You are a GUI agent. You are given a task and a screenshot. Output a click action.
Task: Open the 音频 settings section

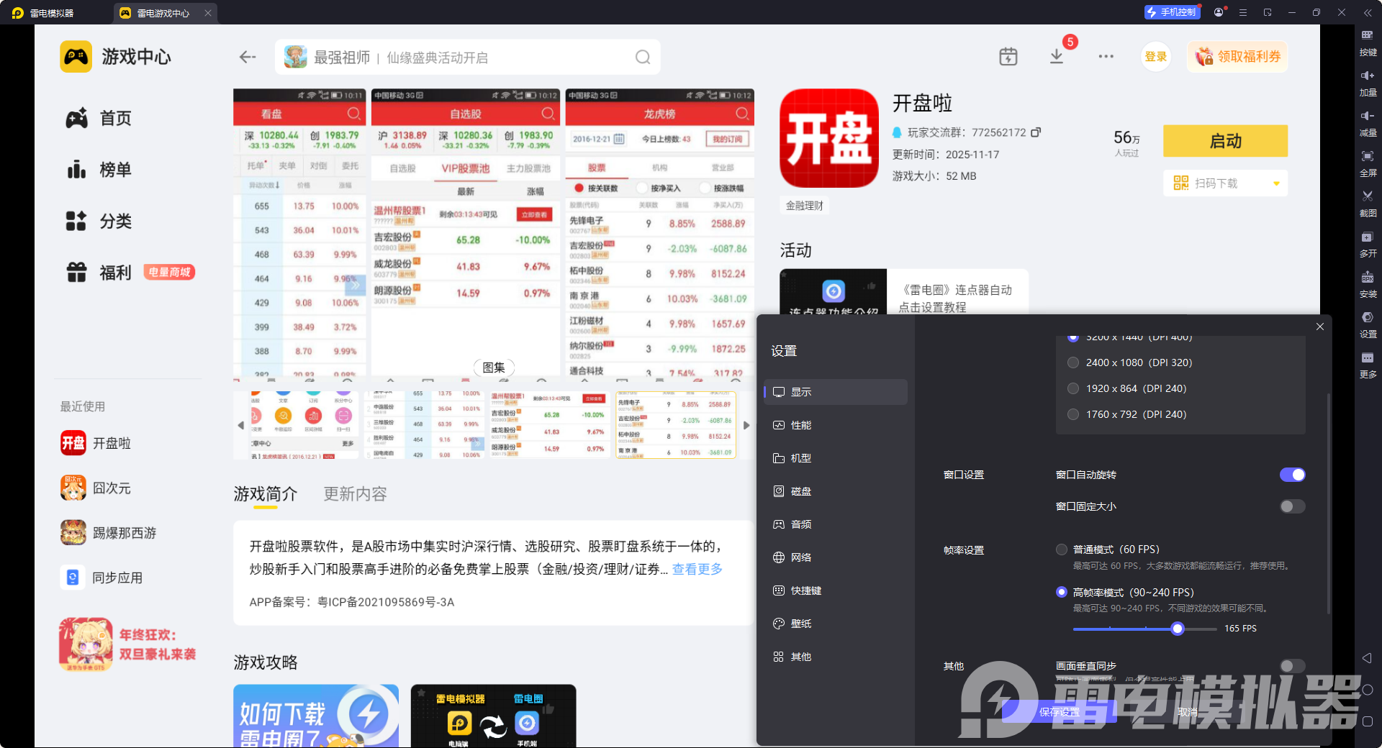pos(836,524)
